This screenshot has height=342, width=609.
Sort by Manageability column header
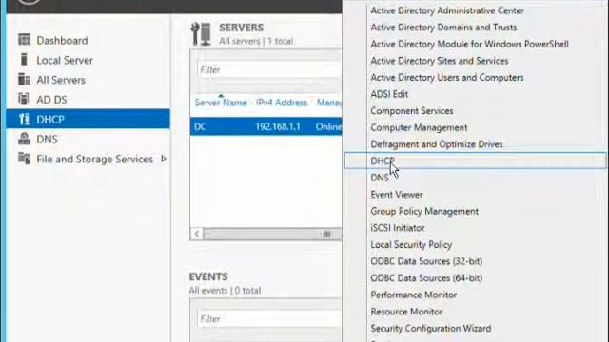(x=329, y=103)
